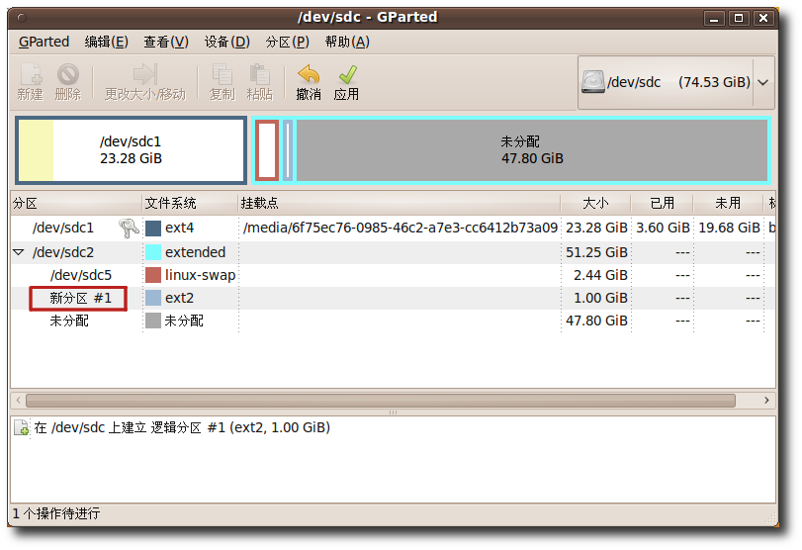Select the 47.80 GiB unallocated block in disk map
Screen dimensions: 802x550
[x=532, y=150]
